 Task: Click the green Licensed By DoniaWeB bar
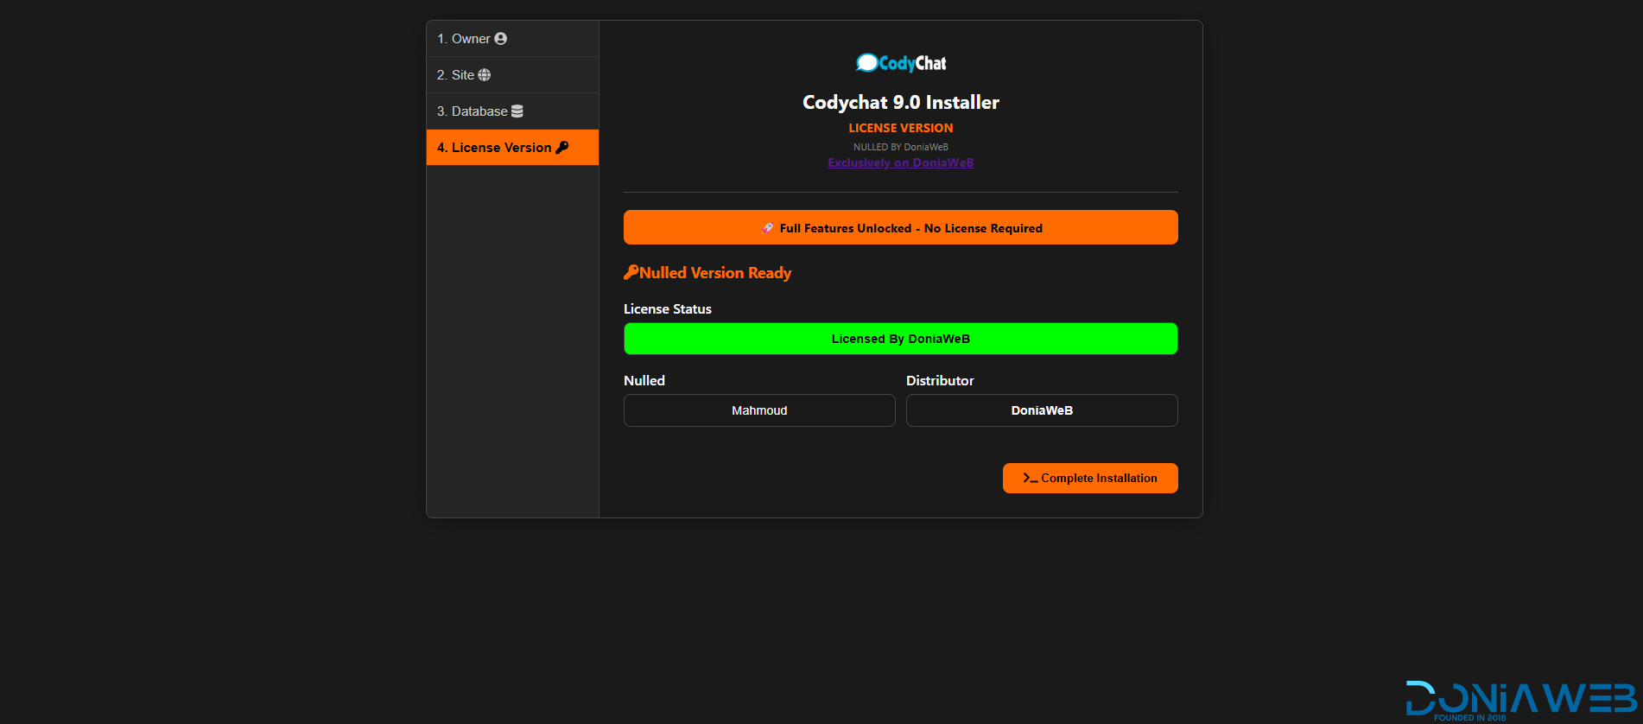900,339
